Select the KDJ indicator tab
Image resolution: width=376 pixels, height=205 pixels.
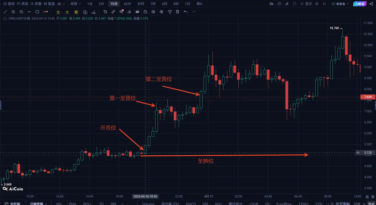point(218,203)
